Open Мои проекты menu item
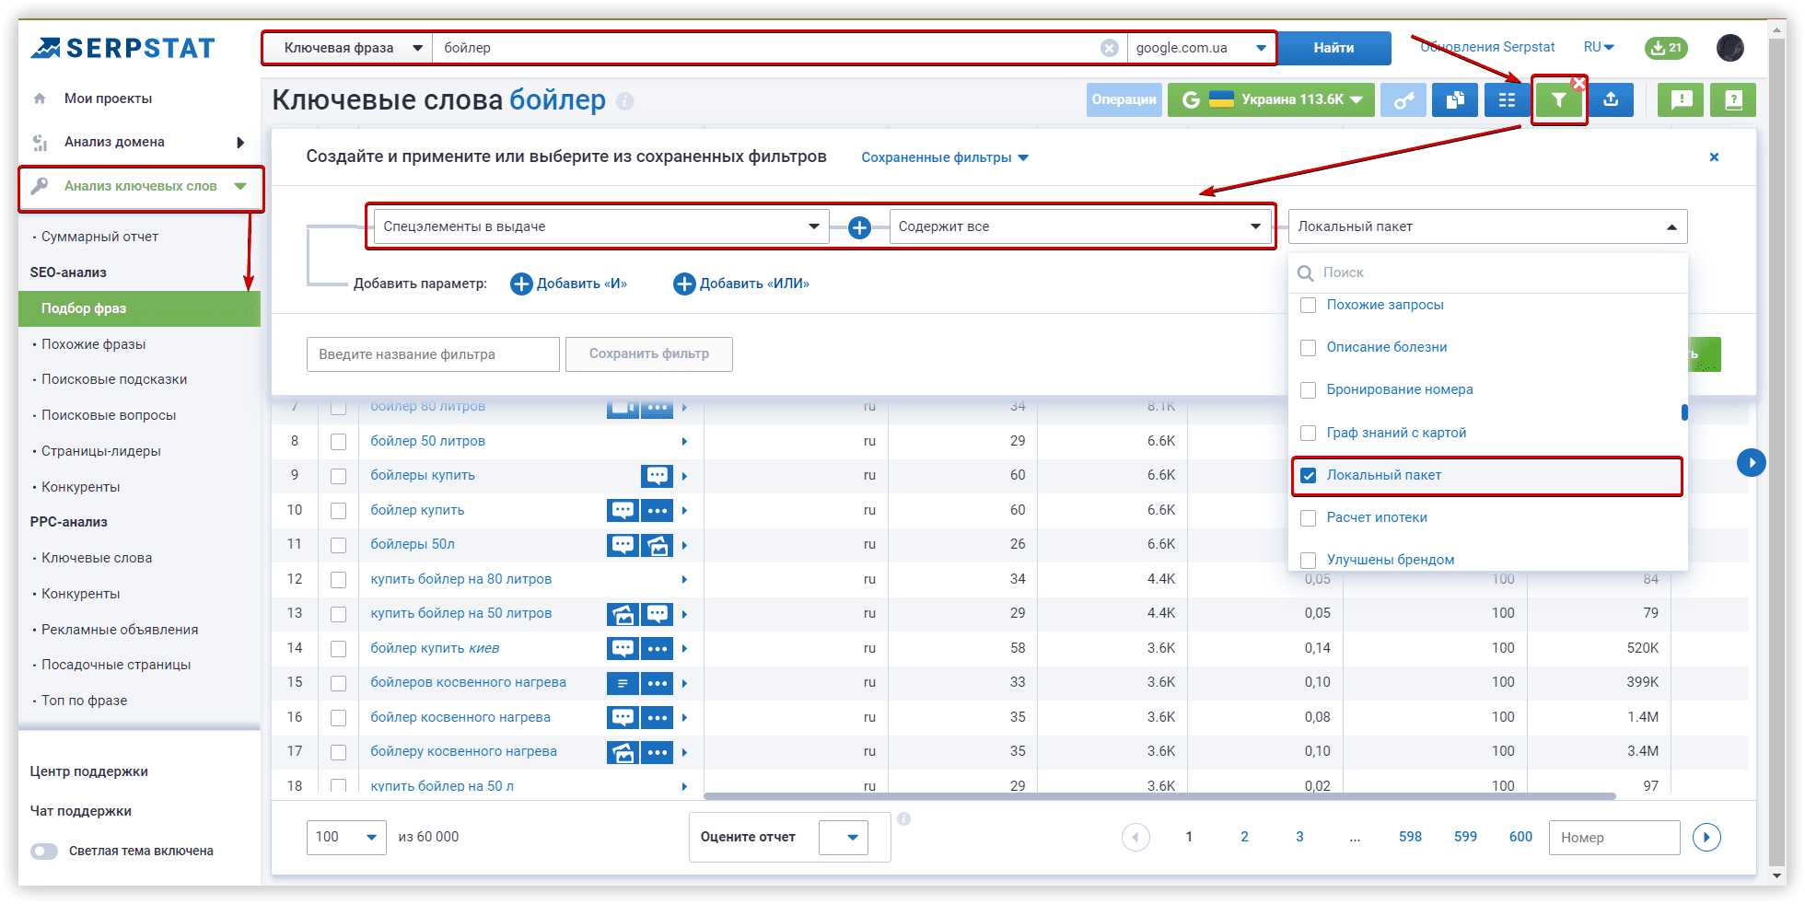 coord(108,99)
